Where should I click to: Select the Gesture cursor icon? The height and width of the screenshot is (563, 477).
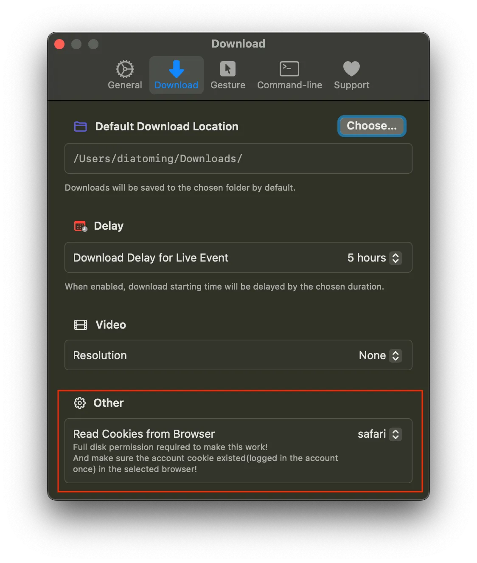pyautogui.click(x=227, y=68)
